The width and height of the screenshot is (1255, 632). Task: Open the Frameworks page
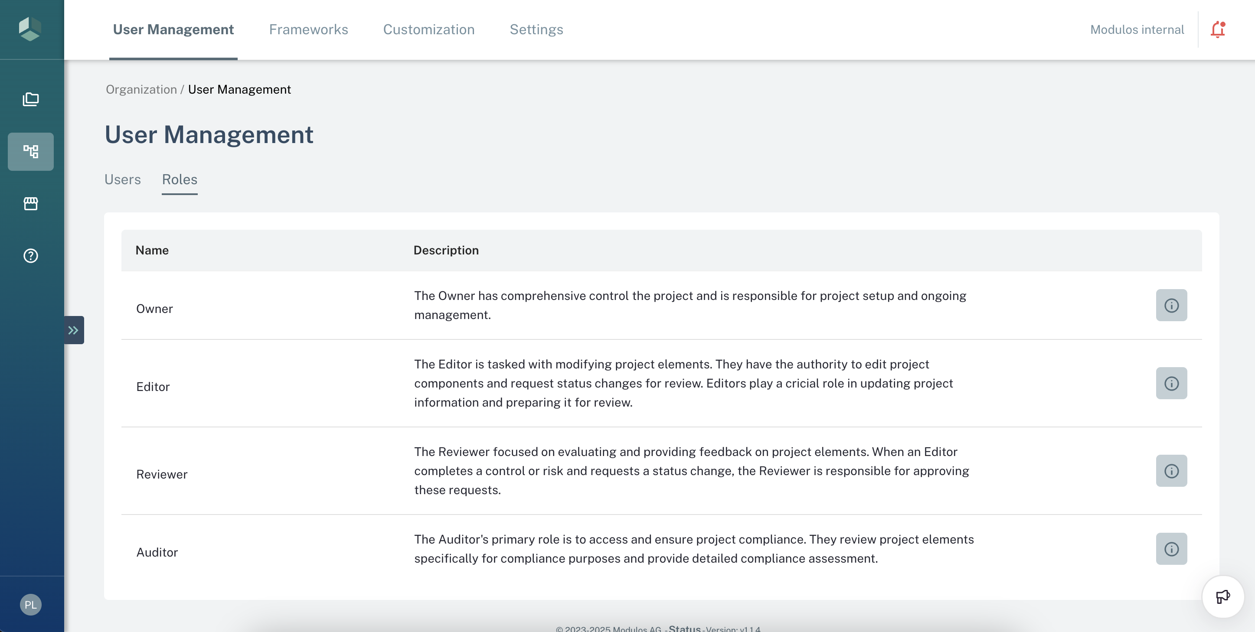[308, 29]
